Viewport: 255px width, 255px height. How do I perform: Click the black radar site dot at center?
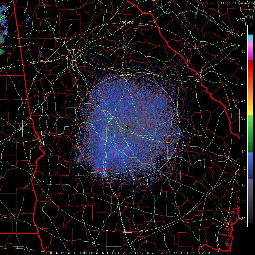(127, 128)
